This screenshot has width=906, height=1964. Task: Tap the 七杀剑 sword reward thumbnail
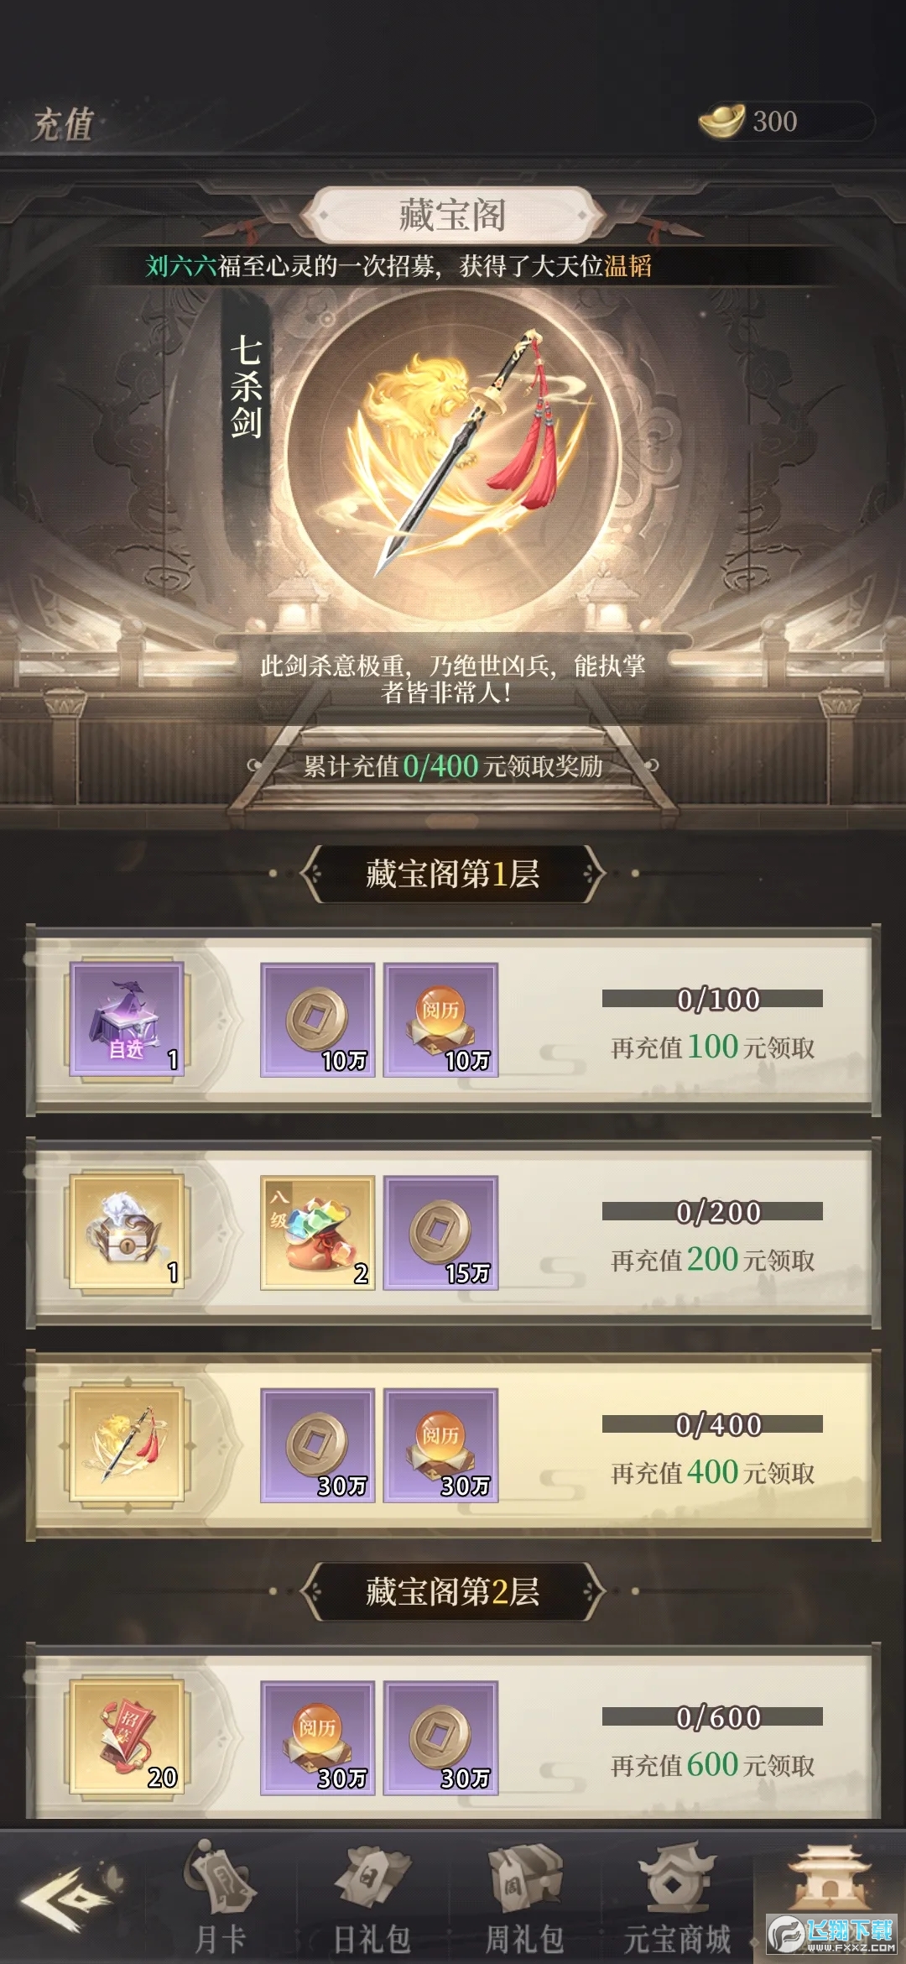(x=127, y=1445)
